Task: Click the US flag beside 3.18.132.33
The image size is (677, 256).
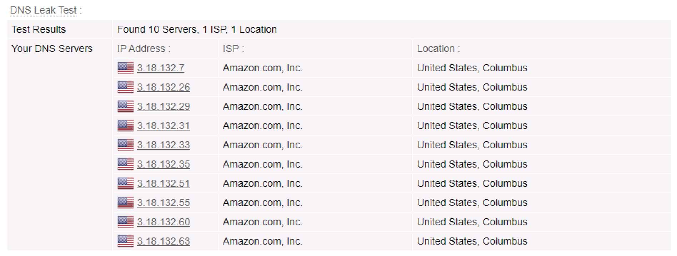Action: [x=126, y=145]
